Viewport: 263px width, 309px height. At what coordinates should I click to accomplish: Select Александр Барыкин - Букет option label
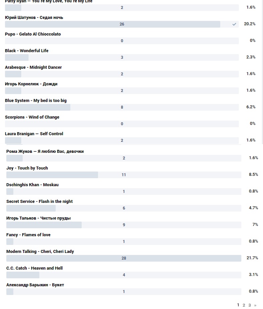[35, 285]
